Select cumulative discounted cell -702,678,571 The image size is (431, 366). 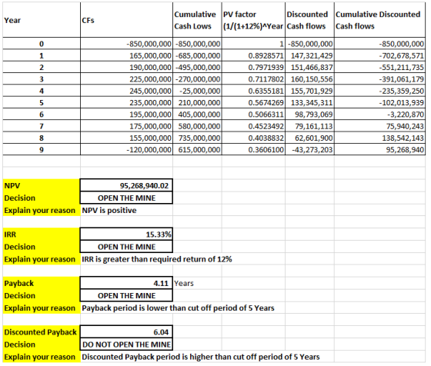380,55
